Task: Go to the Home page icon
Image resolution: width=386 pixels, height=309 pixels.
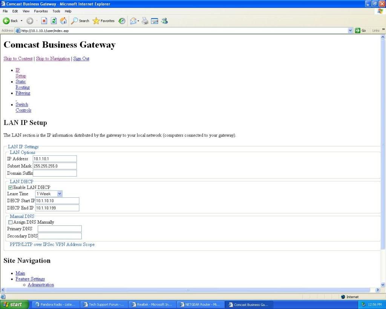Action: pyautogui.click(x=63, y=21)
